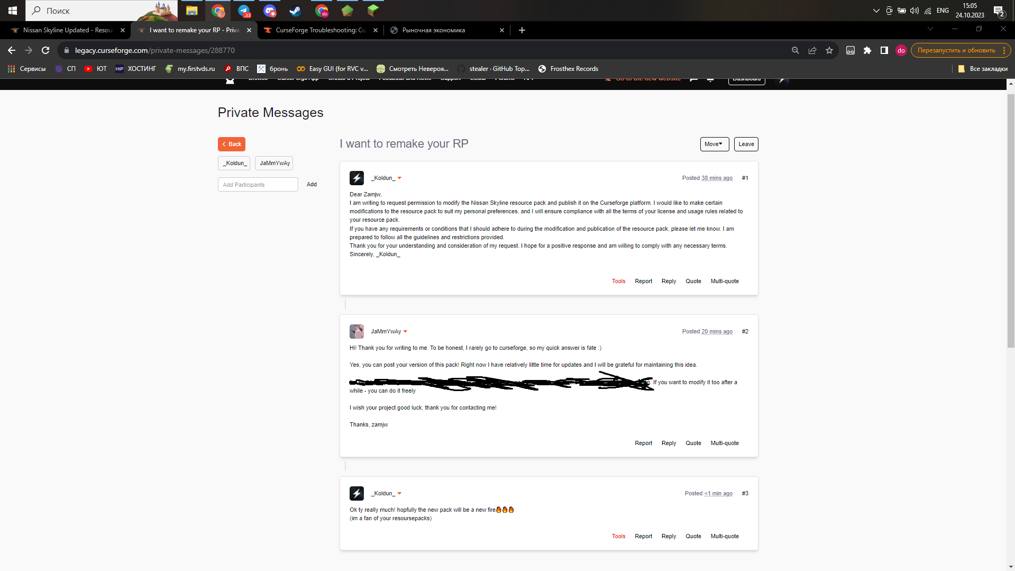Quote post #2 from JaMmYwAy

693,443
